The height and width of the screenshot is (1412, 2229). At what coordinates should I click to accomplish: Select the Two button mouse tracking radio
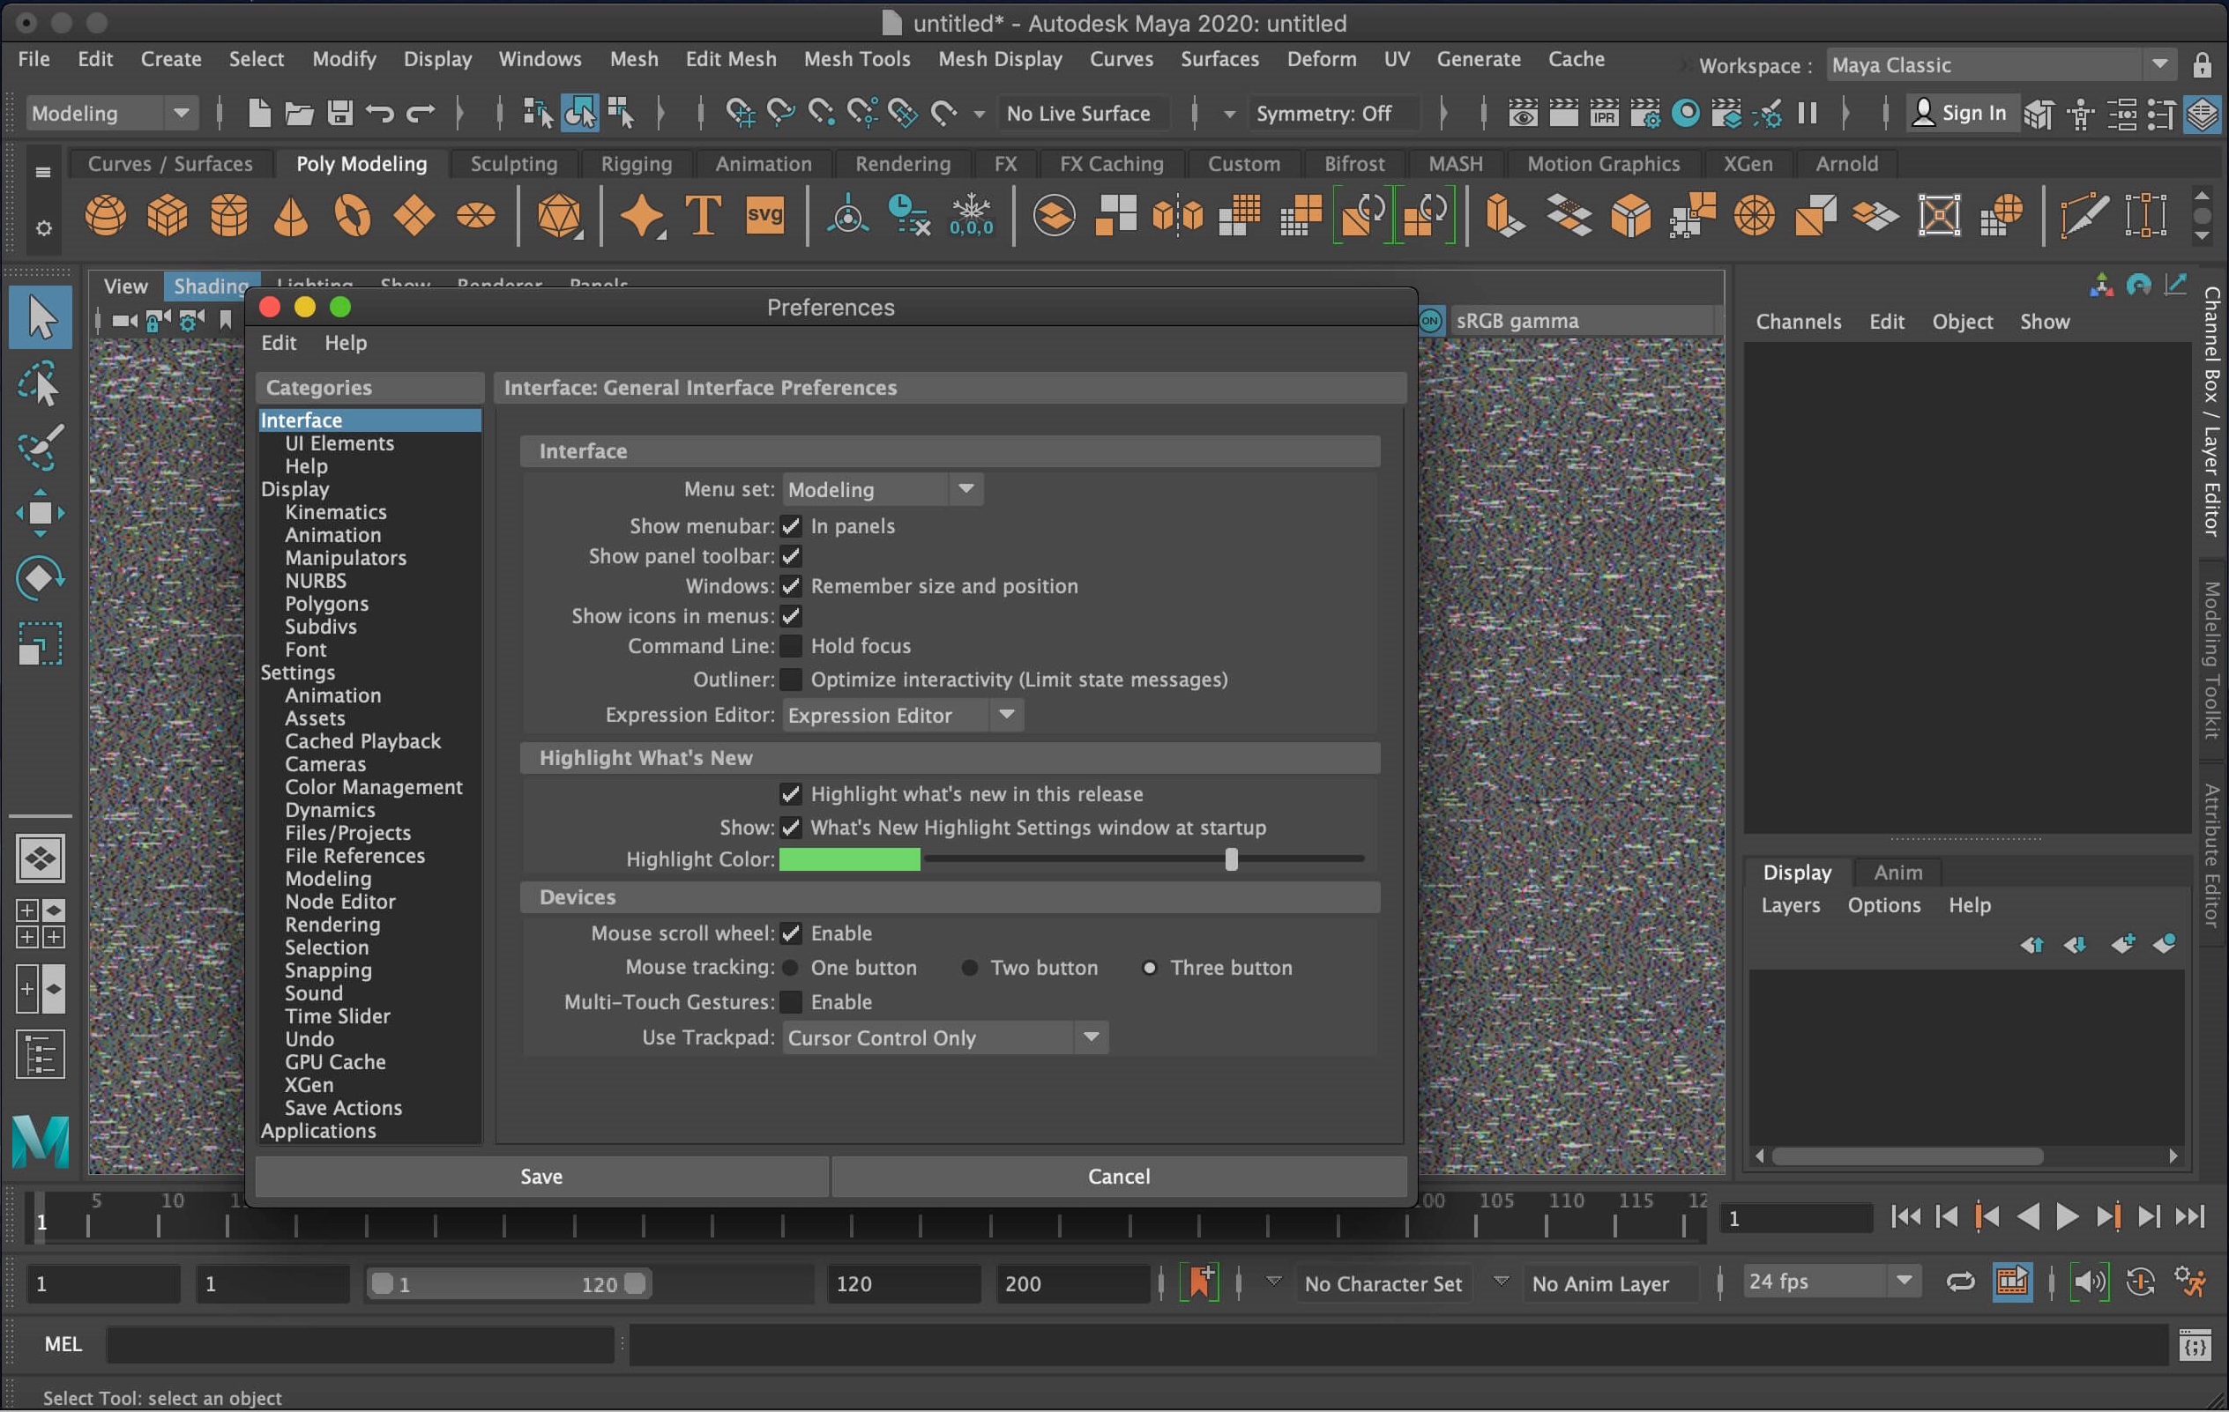tap(969, 968)
